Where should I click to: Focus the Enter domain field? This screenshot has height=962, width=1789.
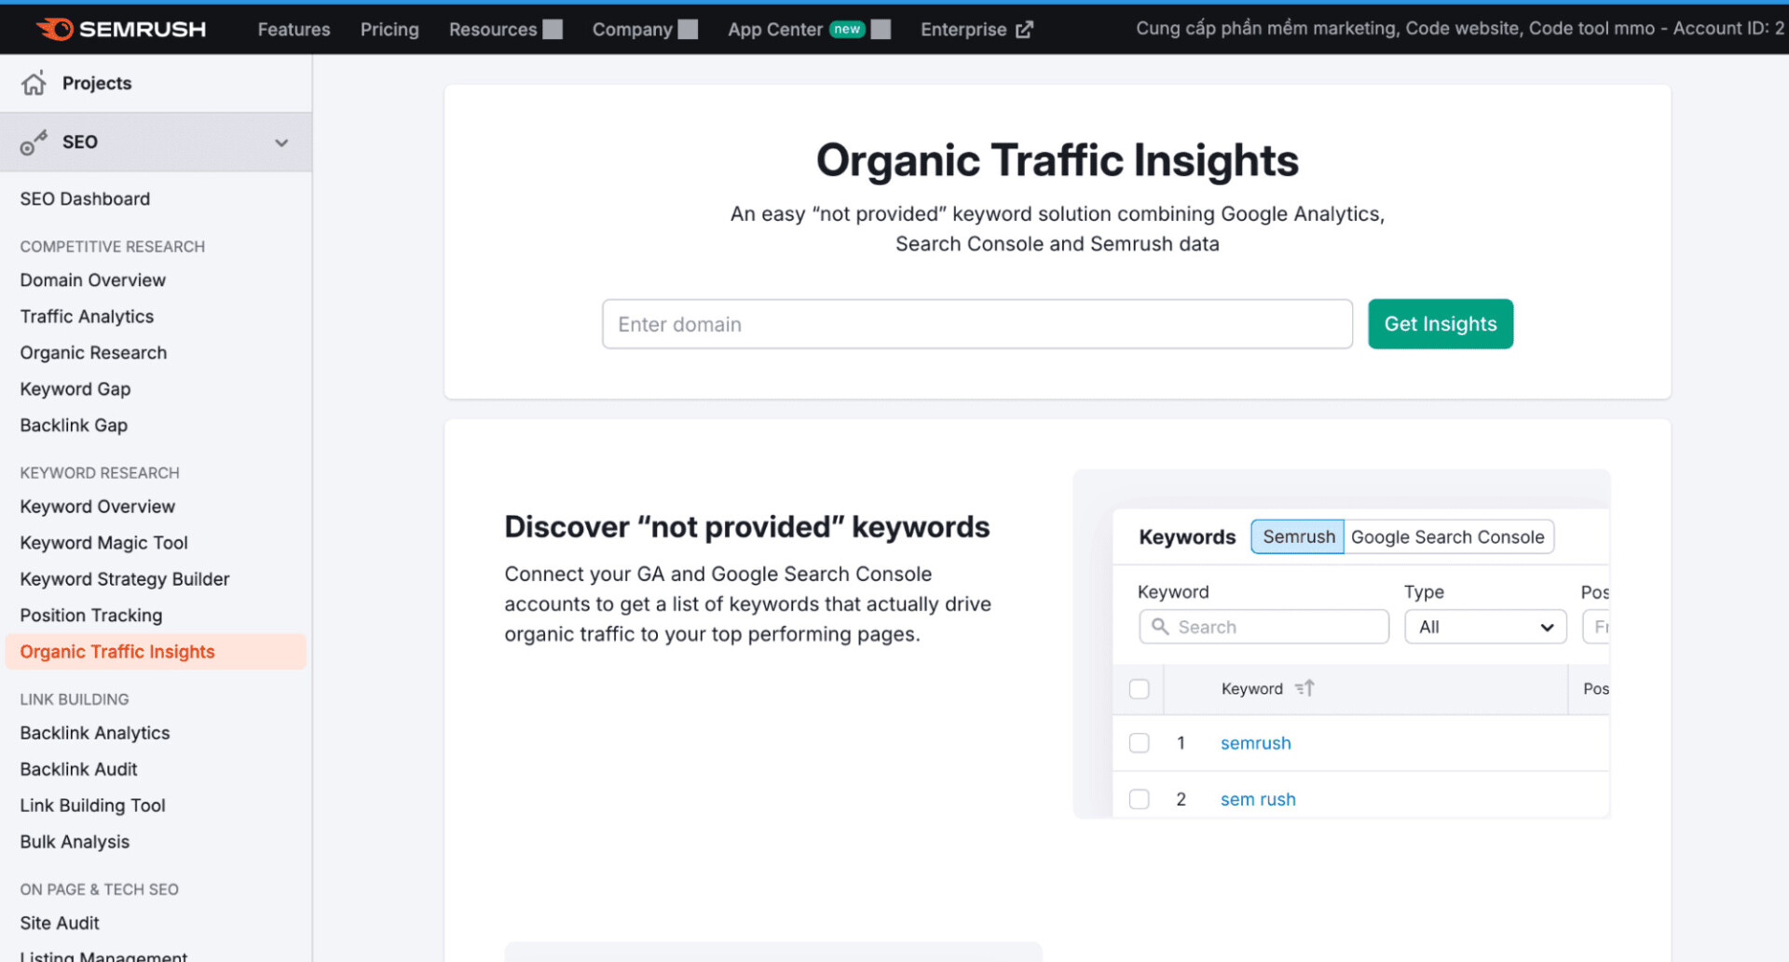click(x=977, y=324)
